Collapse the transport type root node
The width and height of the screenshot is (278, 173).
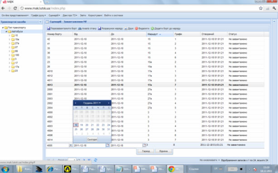click(3, 28)
